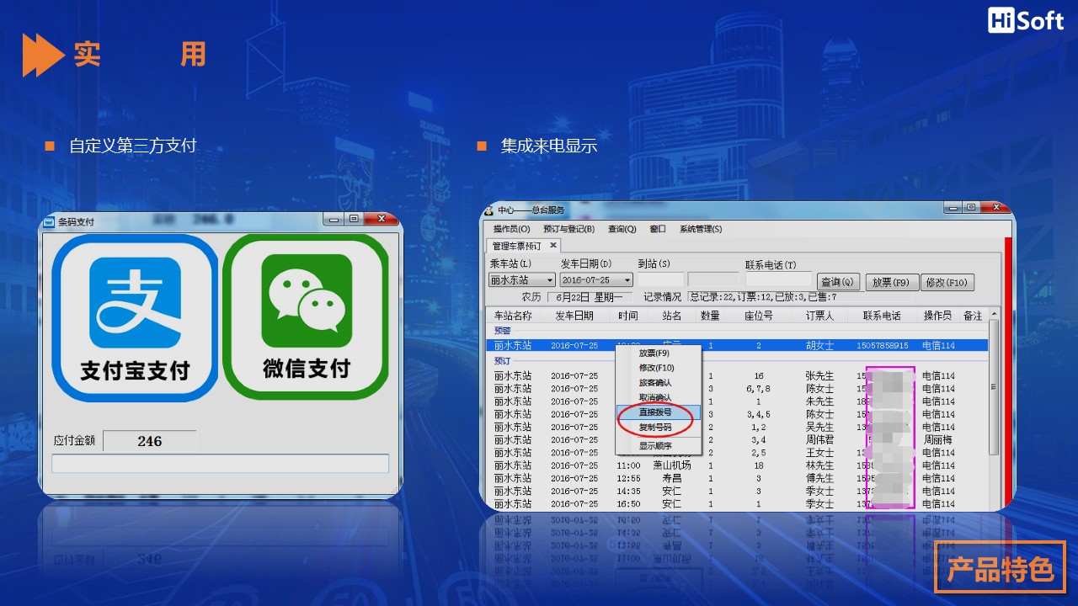Click the 查询(Q) button
Image resolution: width=1078 pixels, height=606 pixels.
click(837, 282)
